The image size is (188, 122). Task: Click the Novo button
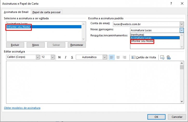coord(36,45)
